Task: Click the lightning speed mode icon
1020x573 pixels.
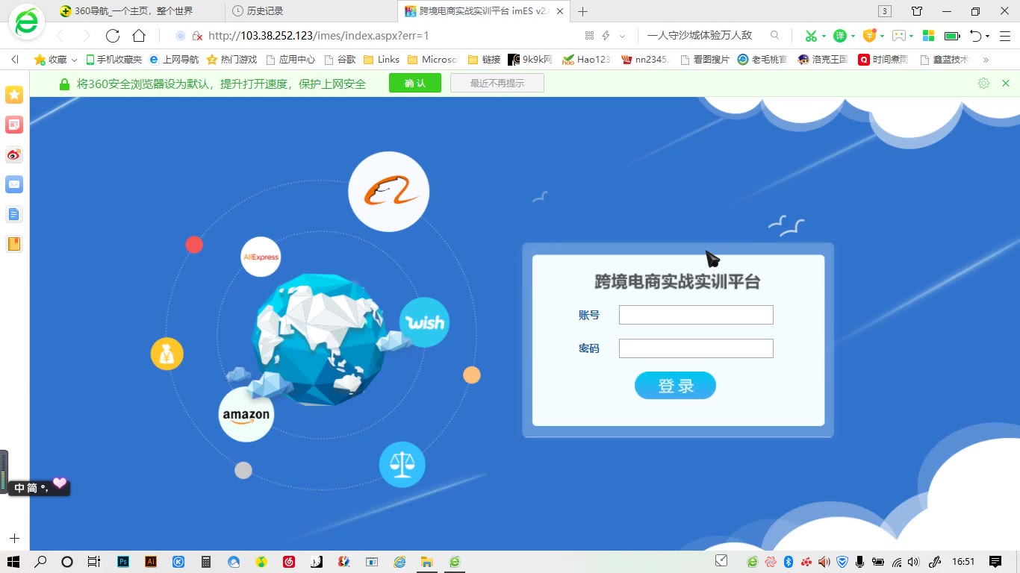Action: pos(606,36)
